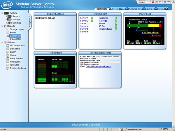Collapse the System tree node
175x131 pixels.
pyautogui.click(x=2, y=13)
